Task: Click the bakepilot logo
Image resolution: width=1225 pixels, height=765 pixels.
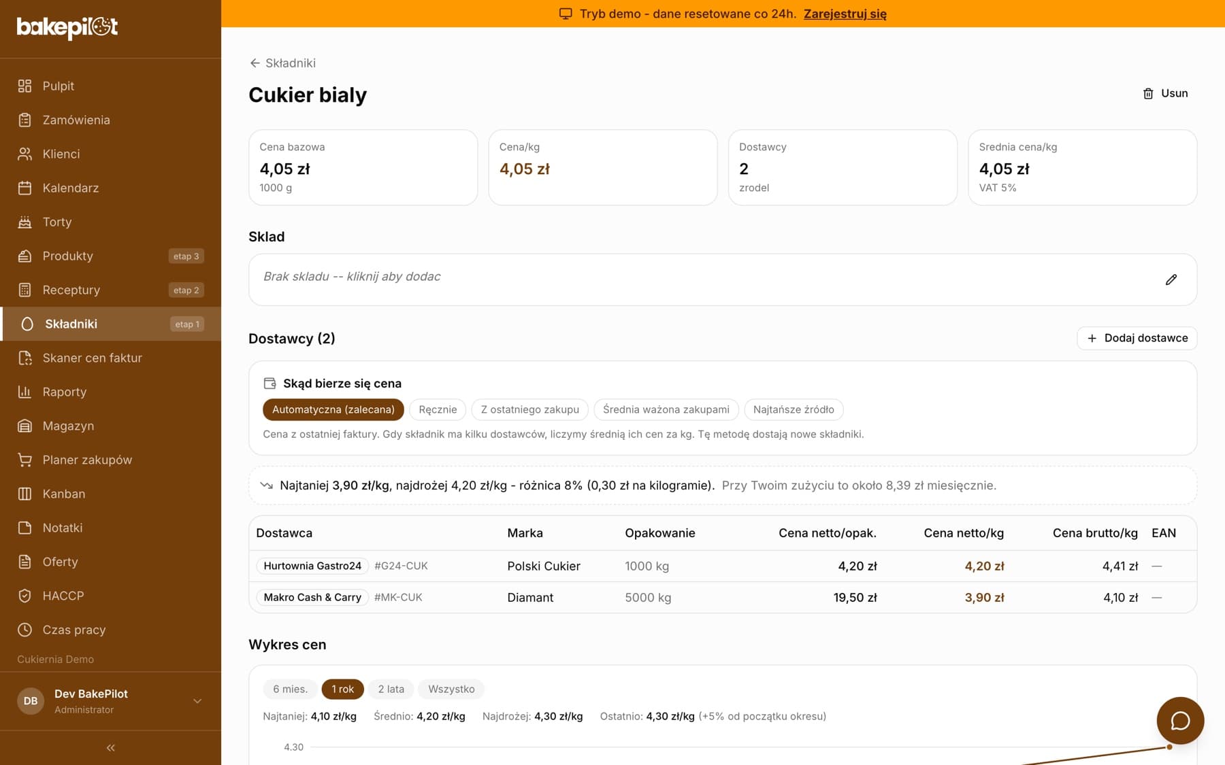Action: click(67, 27)
